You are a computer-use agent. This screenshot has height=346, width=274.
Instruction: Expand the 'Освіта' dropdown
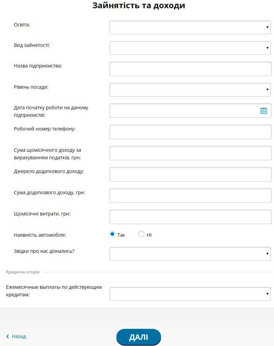tap(190, 27)
